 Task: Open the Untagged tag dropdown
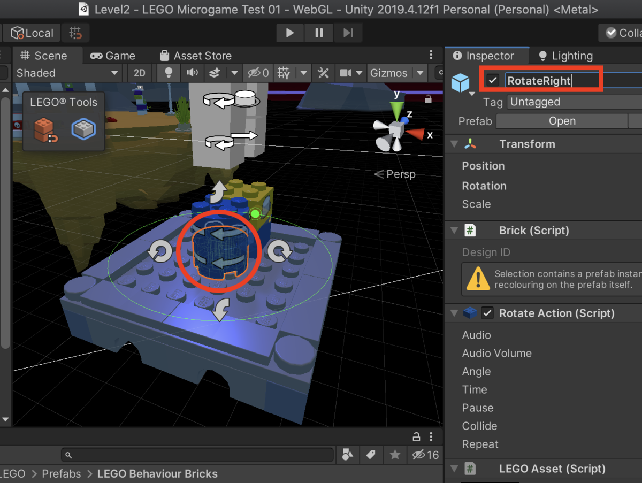575,102
